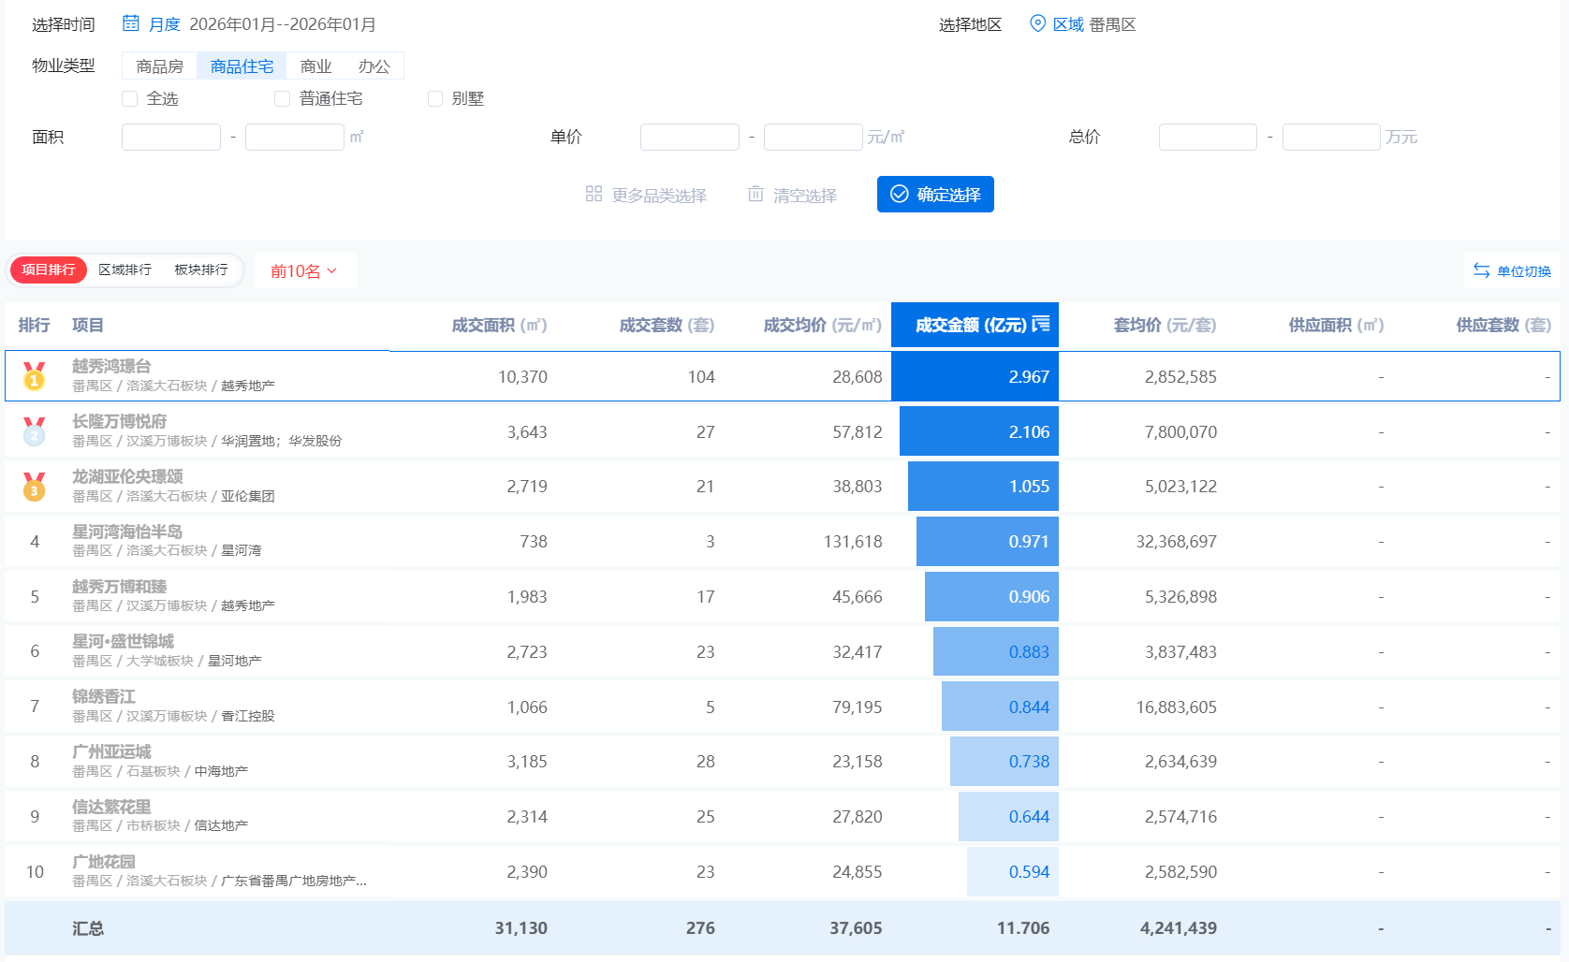The image size is (1569, 962).
Task: Click the 单位切换 swap arrows icon
Action: point(1481,270)
